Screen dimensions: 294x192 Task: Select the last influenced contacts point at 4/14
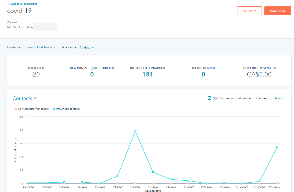(277, 147)
